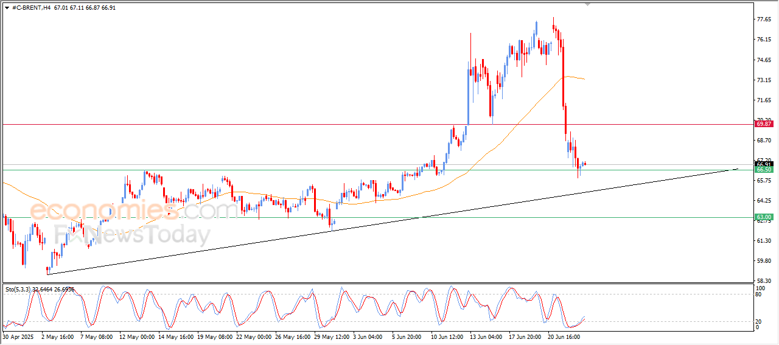Click the 10 Jun 12:00 time label

[x=449, y=336]
